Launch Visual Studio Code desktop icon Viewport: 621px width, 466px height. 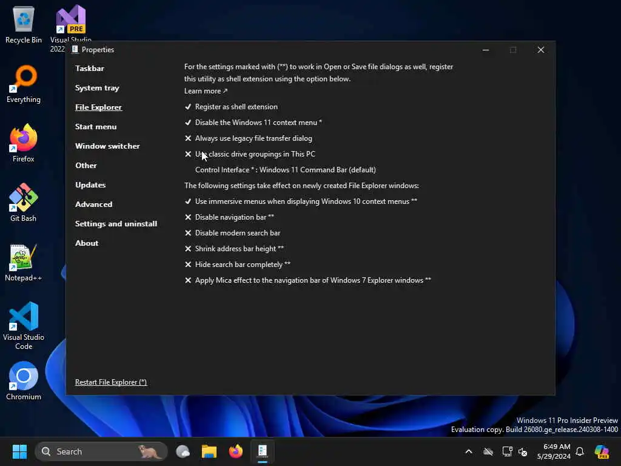(x=24, y=326)
